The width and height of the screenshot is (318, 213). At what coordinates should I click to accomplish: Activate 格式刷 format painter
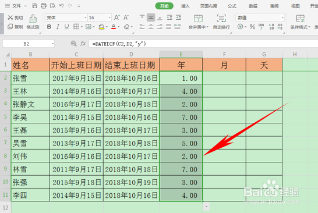[x=33, y=22]
